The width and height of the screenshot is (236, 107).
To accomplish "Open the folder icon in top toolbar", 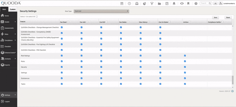I will click(159, 4).
